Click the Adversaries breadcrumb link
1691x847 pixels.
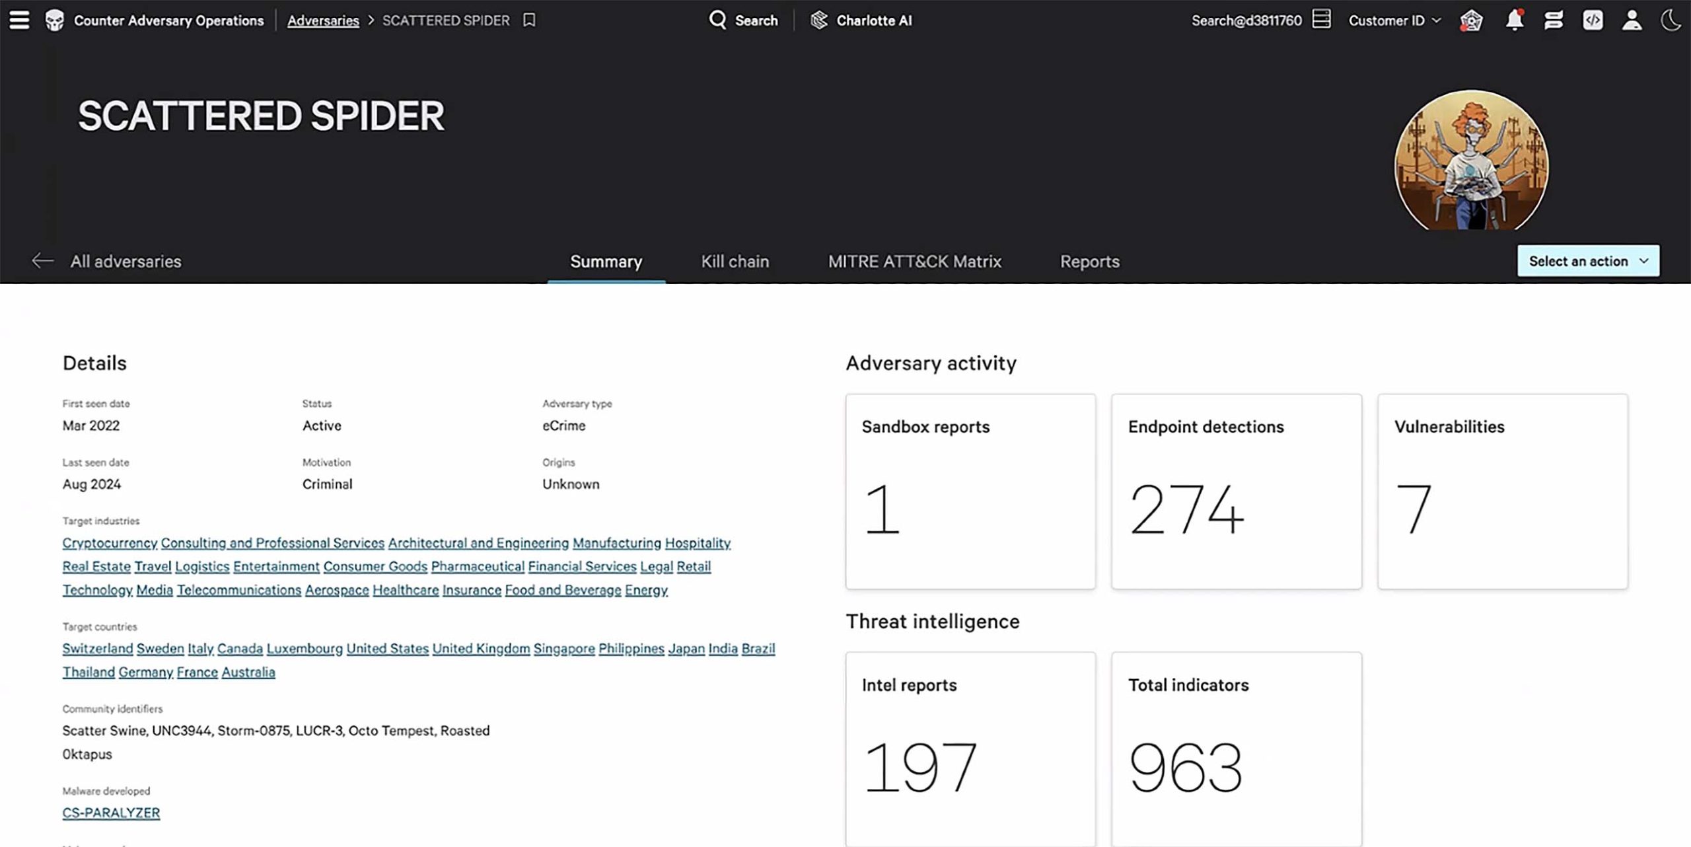pyautogui.click(x=323, y=20)
